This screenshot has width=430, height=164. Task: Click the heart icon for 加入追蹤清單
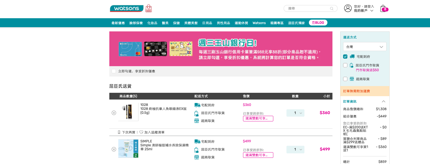(141, 132)
